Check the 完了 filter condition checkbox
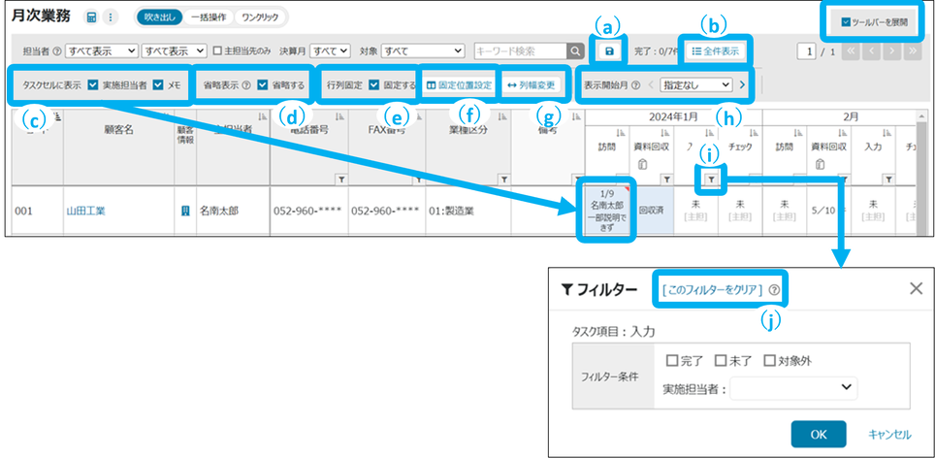935x458 pixels. coord(672,360)
